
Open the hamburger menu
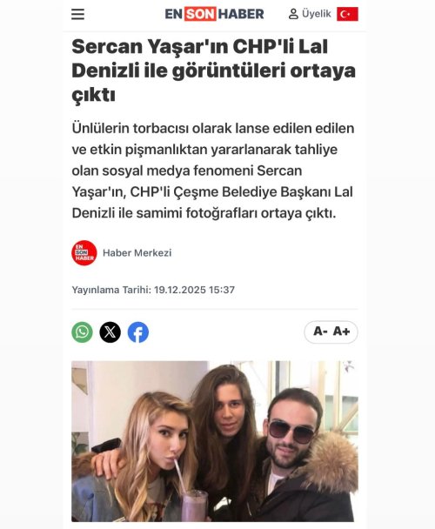pos(77,14)
